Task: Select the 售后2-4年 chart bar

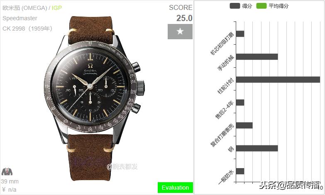Action: [240, 102]
